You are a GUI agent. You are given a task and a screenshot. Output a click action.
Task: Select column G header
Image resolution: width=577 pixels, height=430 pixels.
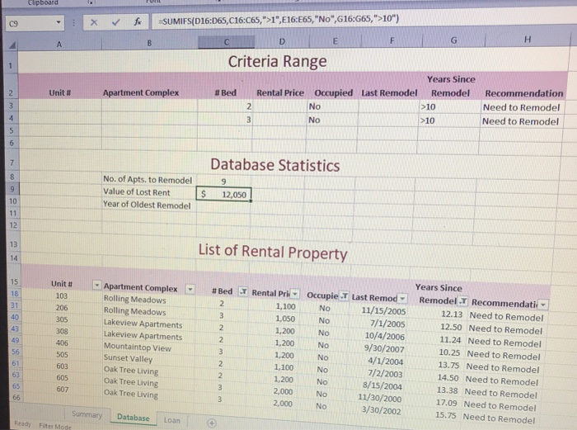coord(453,40)
